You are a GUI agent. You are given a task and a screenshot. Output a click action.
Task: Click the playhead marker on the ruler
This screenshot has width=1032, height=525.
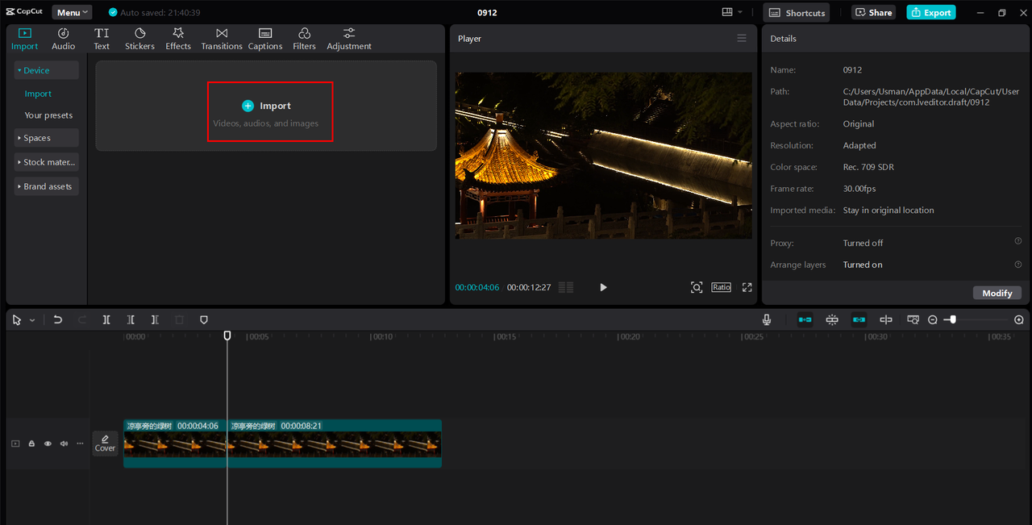(227, 335)
